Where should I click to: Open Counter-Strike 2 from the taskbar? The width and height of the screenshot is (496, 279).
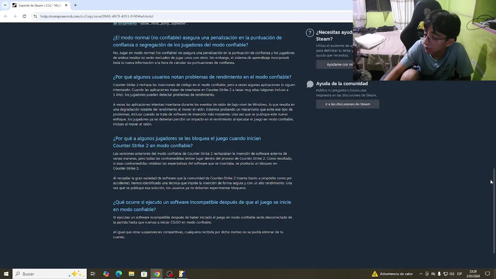182,274
